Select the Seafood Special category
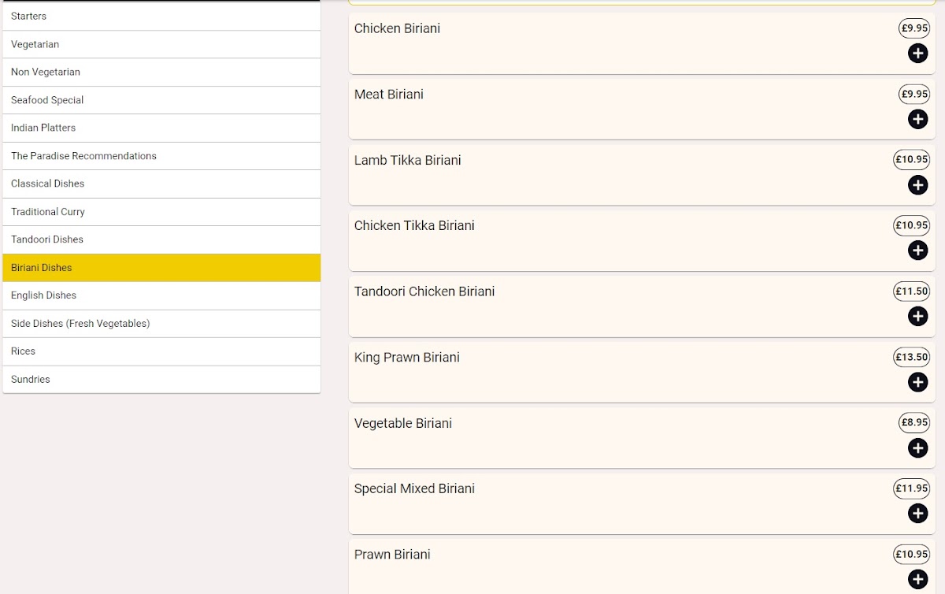The image size is (945, 594). (161, 100)
